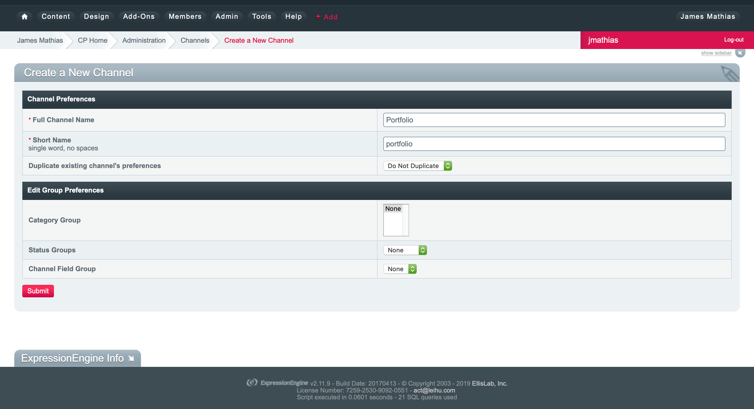Go to the home icon in navigation
Image resolution: width=754 pixels, height=409 pixels.
click(25, 17)
